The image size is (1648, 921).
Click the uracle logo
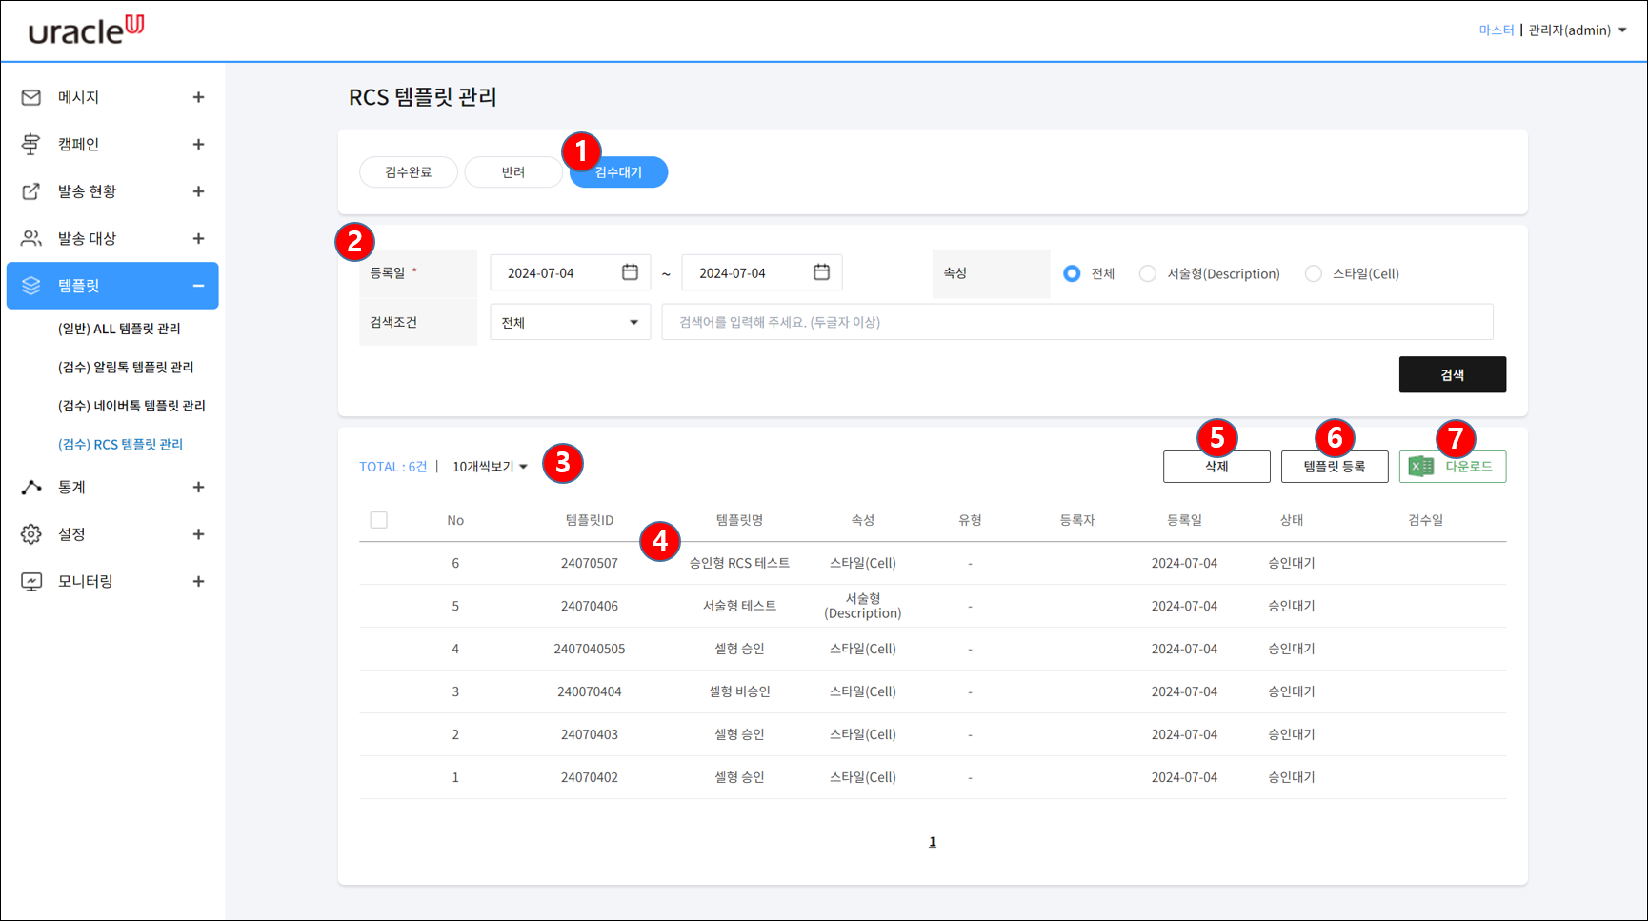pyautogui.click(x=86, y=30)
